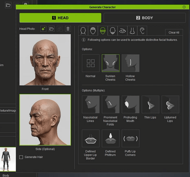Click the Clear All button
The image size is (190, 177).
[174, 33]
